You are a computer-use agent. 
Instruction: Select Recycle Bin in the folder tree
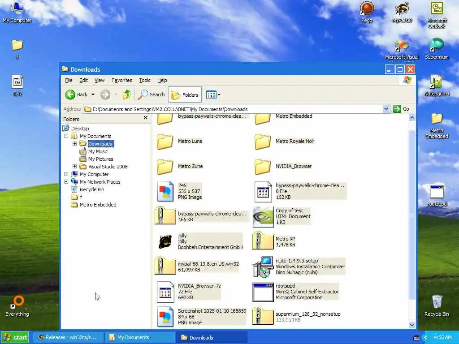(x=91, y=189)
